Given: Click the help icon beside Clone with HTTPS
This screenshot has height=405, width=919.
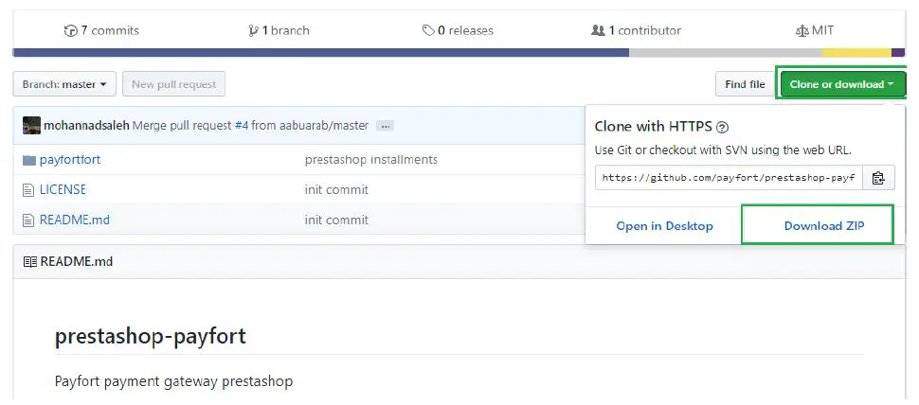Looking at the screenshot, I should (723, 127).
